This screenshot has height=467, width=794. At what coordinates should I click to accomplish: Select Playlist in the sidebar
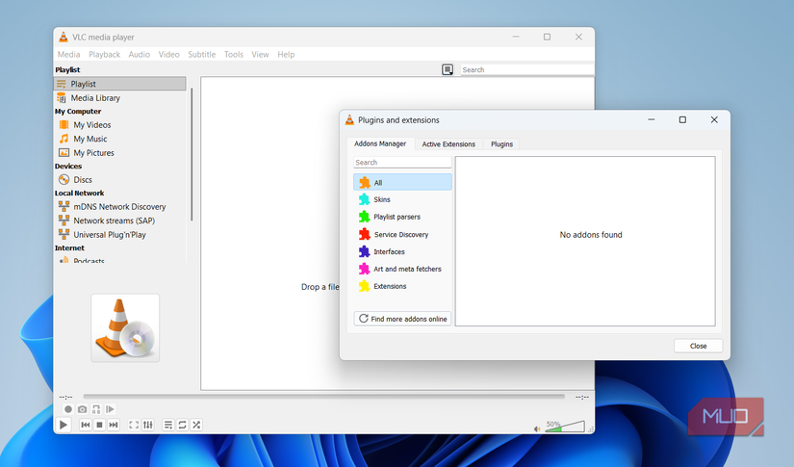(x=120, y=84)
